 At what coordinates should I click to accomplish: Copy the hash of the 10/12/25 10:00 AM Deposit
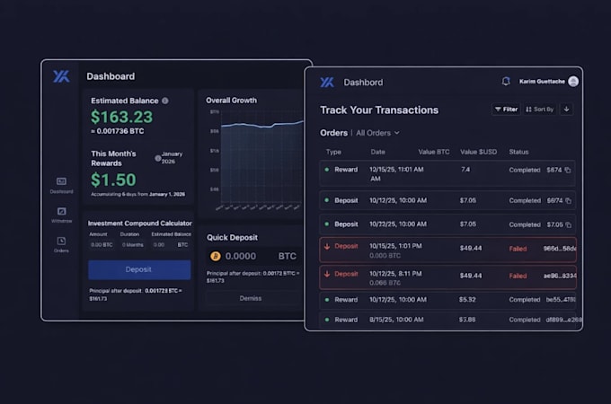click(x=569, y=201)
